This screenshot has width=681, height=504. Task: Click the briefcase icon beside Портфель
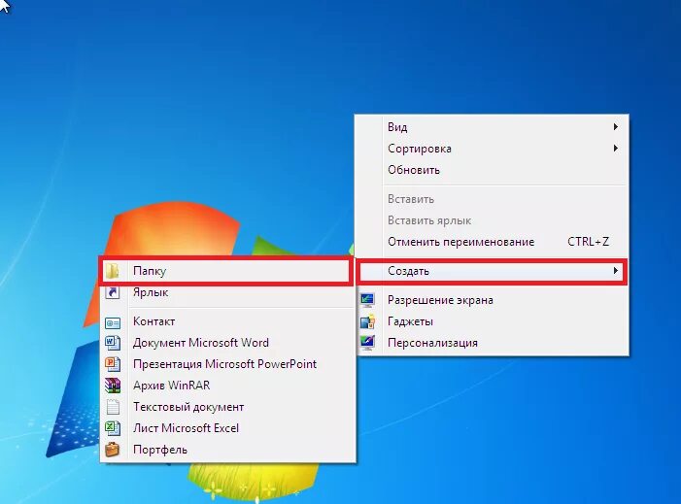(x=113, y=450)
